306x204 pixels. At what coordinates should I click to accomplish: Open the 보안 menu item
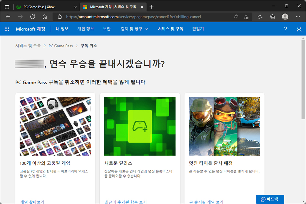tap(107, 29)
